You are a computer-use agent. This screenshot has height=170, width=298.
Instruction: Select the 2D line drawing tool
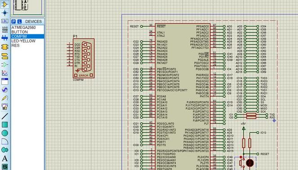coord(4,116)
